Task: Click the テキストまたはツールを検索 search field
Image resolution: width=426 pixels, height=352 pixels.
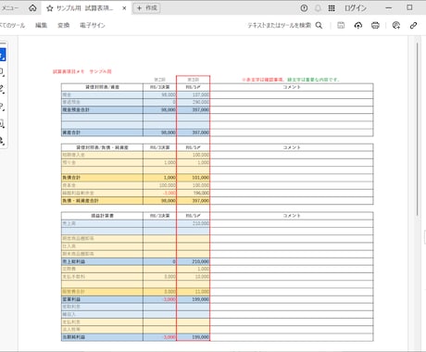Action: coord(279,25)
